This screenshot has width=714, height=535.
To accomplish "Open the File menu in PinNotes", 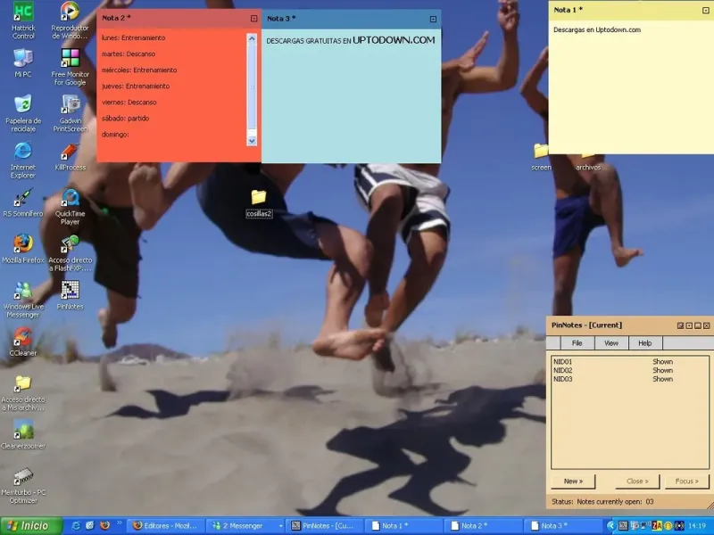I will coord(577,343).
